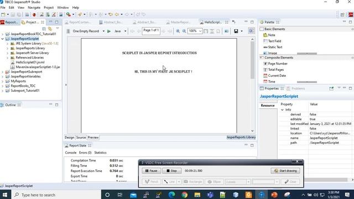
Task: Show the Statistics report state section
Action: [100, 153]
